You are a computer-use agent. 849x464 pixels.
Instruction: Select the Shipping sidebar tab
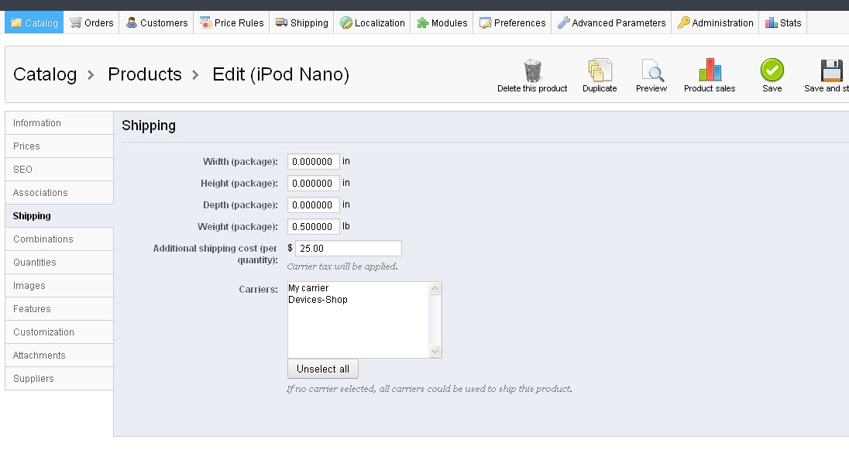coord(59,216)
